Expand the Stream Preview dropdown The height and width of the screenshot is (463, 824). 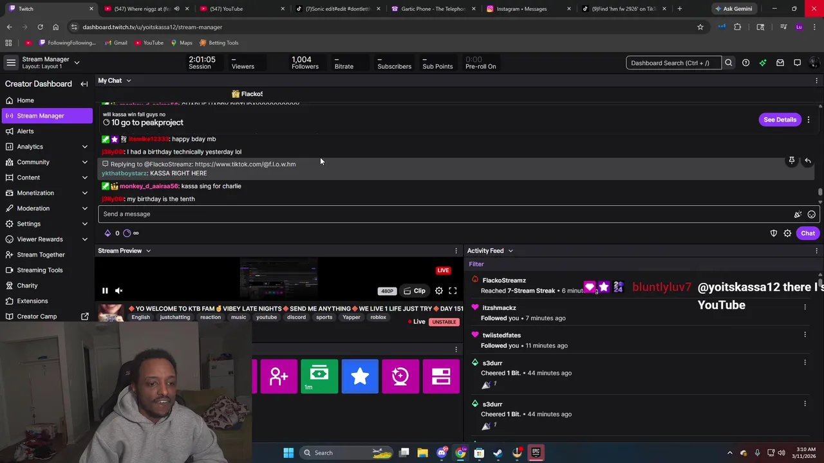(x=148, y=251)
